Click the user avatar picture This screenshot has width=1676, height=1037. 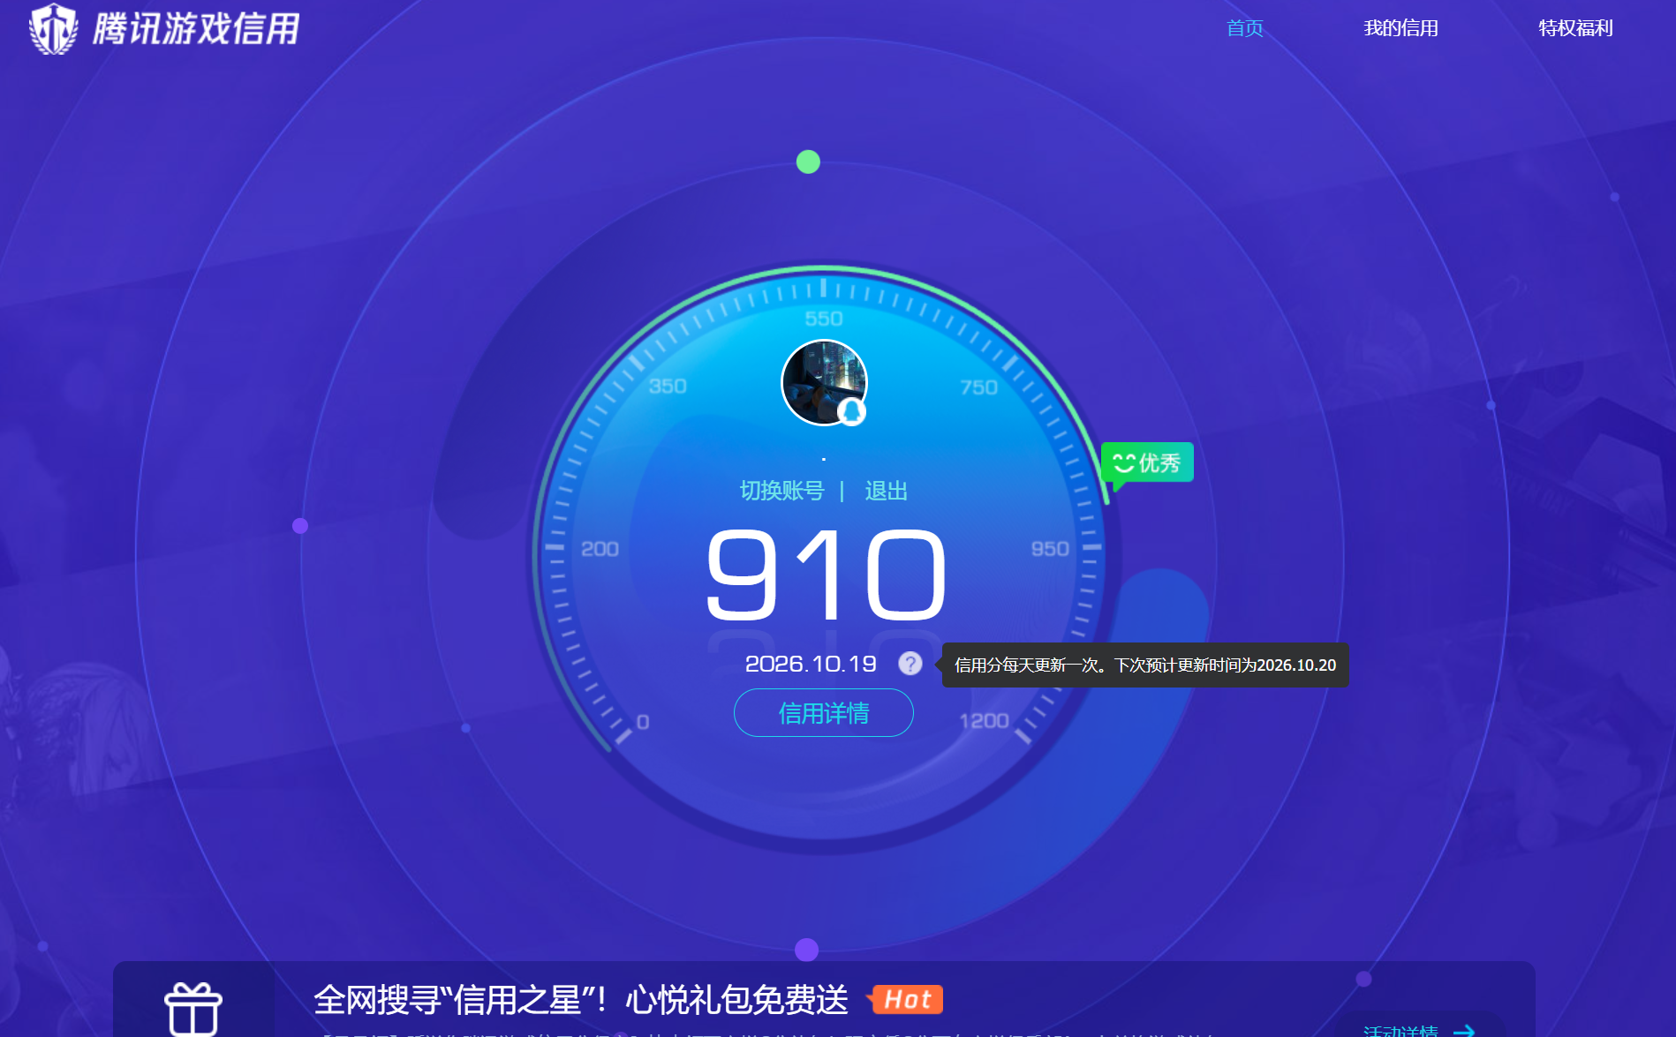pyautogui.click(x=825, y=382)
